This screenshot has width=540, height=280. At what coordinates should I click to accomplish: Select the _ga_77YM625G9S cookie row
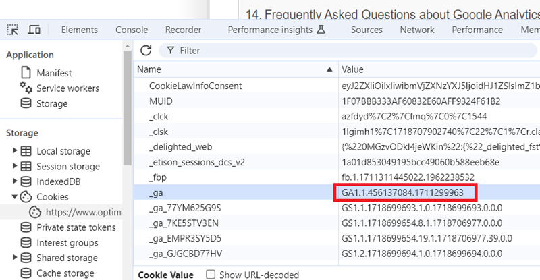[x=337, y=208]
